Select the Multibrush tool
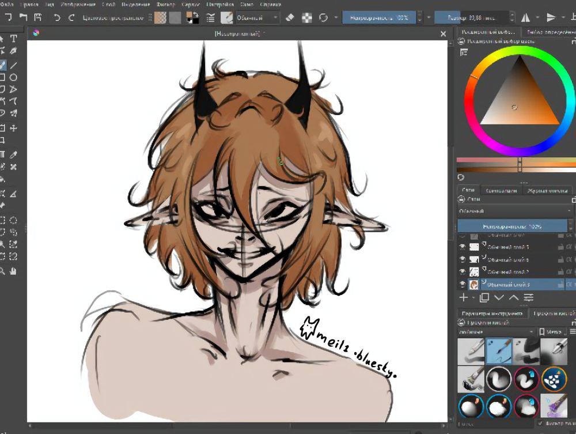The width and height of the screenshot is (576, 434). 13,113
